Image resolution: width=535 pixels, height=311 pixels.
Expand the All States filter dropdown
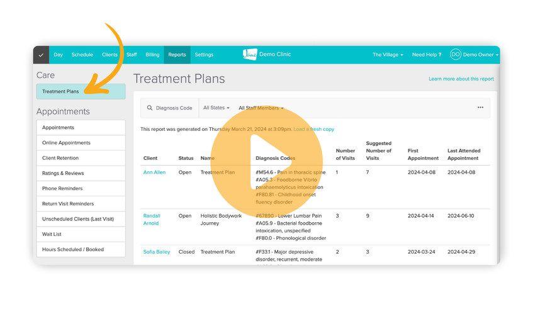[216, 108]
